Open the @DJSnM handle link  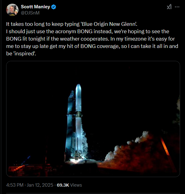30,13
